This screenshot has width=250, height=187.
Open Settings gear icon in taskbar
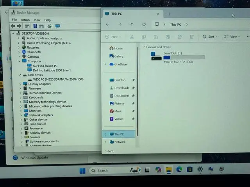click(x=200, y=169)
